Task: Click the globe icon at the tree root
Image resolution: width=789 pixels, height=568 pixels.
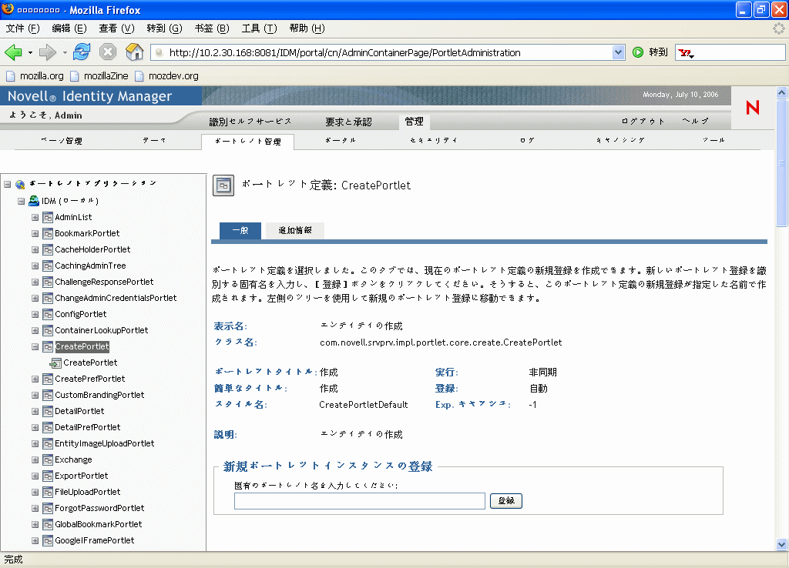Action: [x=19, y=184]
